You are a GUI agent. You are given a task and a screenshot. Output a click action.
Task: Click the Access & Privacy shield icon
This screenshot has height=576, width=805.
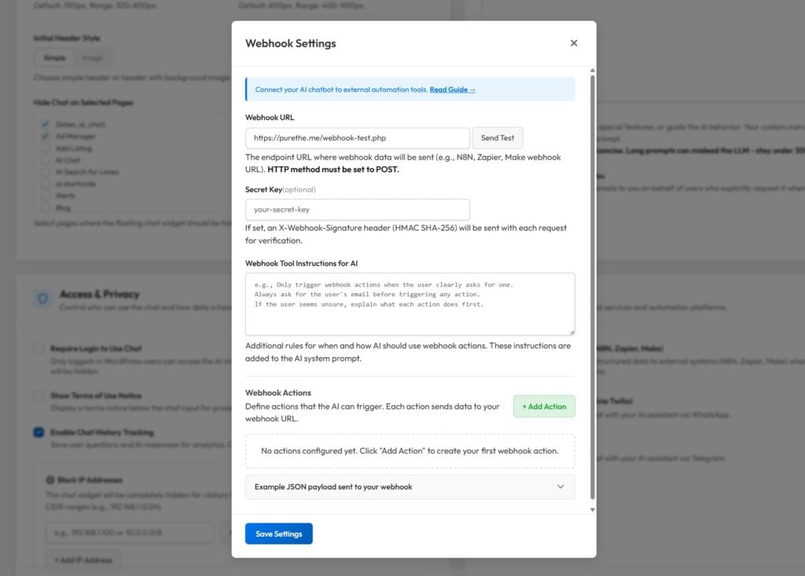coord(43,299)
